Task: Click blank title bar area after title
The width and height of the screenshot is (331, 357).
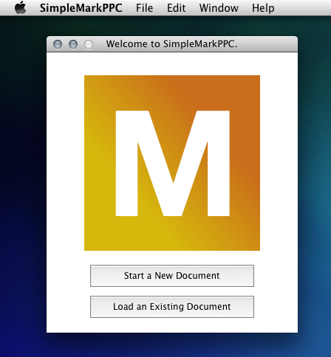Action: [267, 44]
